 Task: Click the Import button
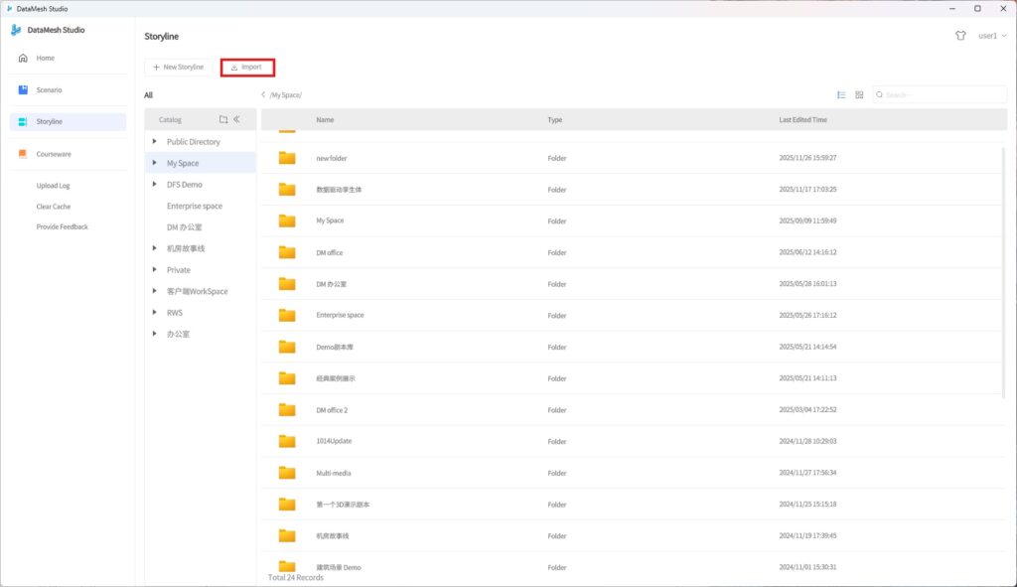click(x=247, y=68)
